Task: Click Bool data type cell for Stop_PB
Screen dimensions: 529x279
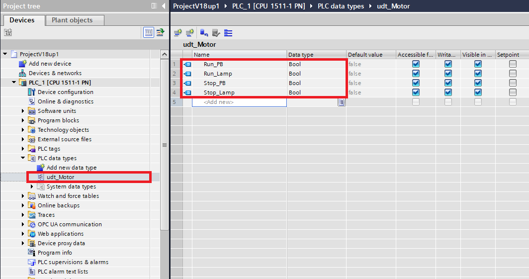Action: tap(316, 83)
